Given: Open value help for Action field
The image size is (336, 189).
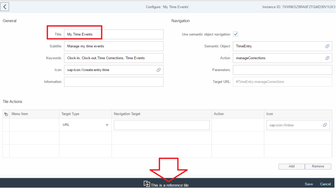Looking at the screenshot, I should click(327, 58).
